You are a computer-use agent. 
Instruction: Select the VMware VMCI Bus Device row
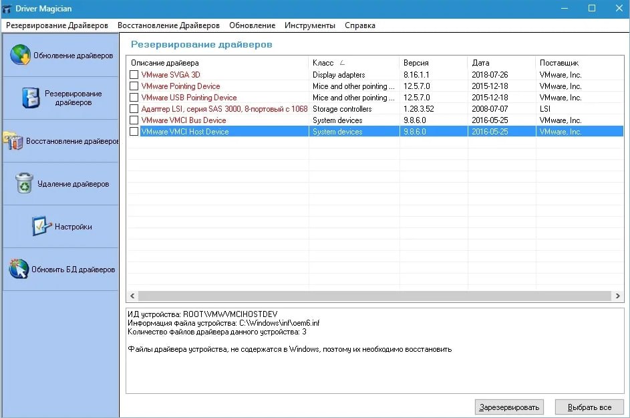(x=184, y=120)
